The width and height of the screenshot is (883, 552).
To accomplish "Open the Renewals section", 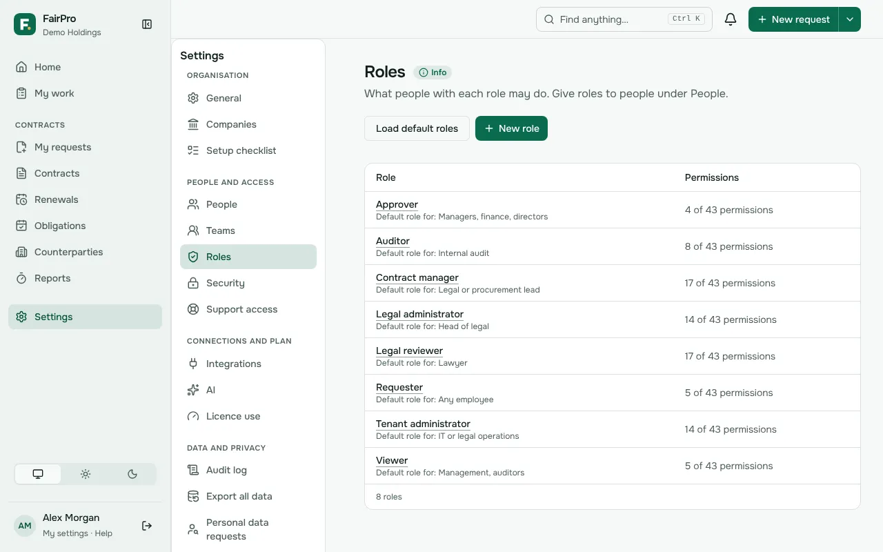I will [x=85, y=199].
